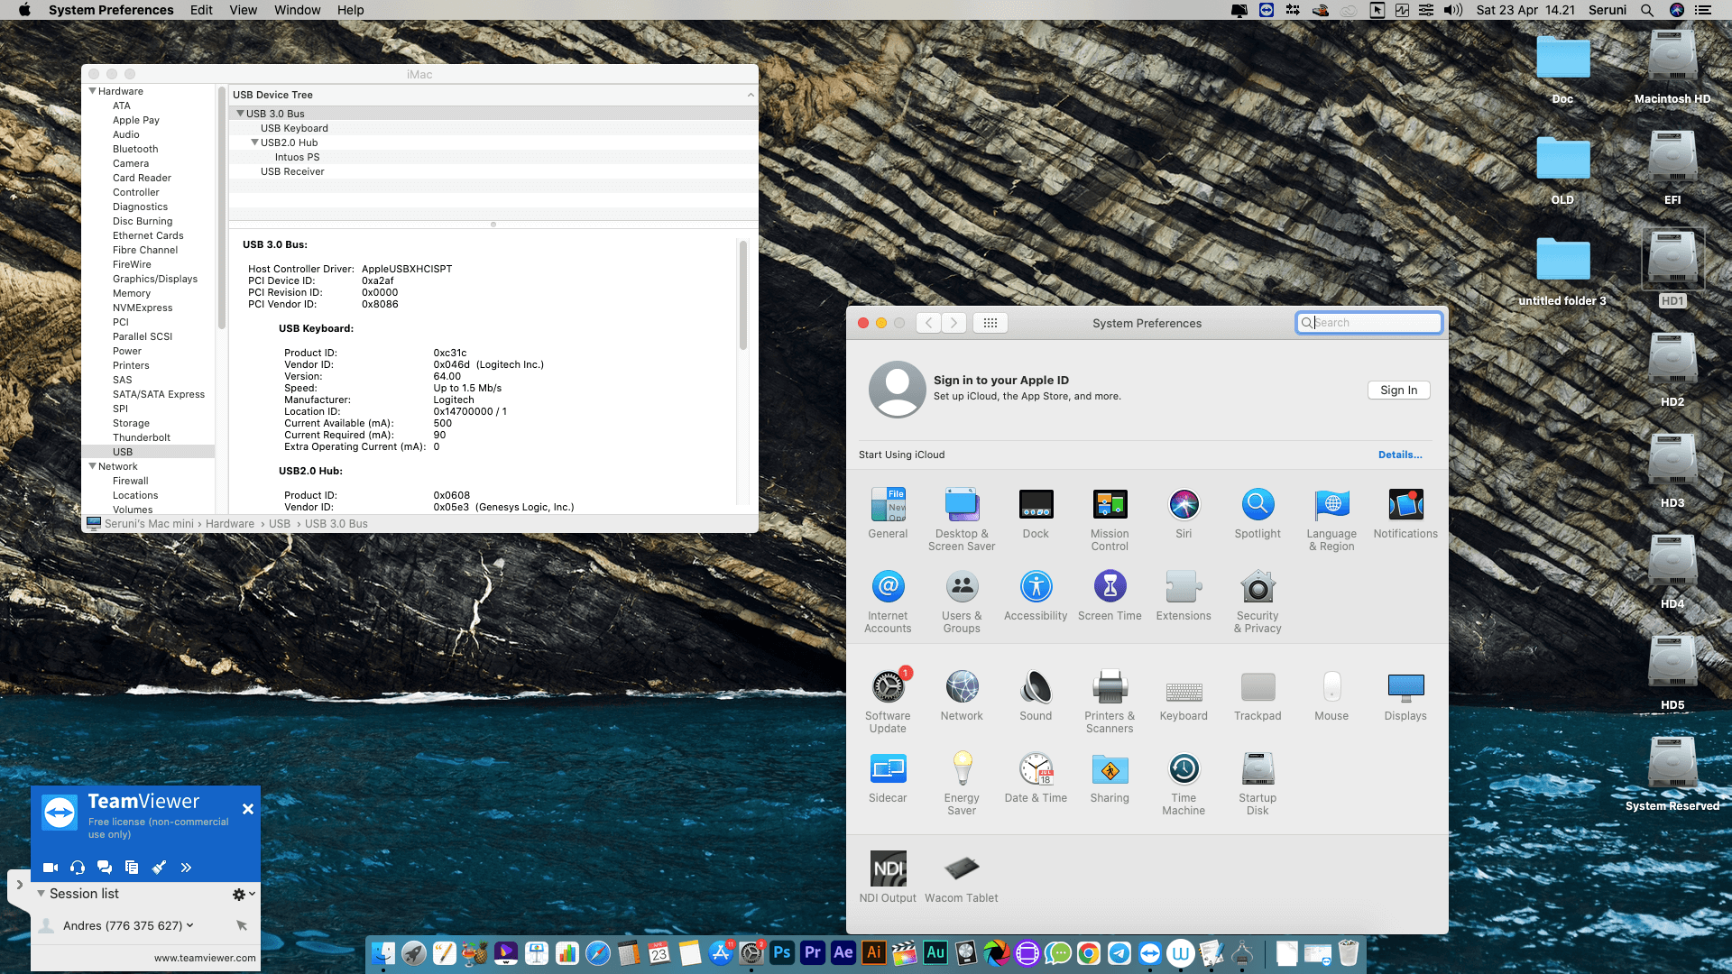Screen dimensions: 1732x974
Task: Open the Dock preferences pane
Action: [x=1036, y=514]
